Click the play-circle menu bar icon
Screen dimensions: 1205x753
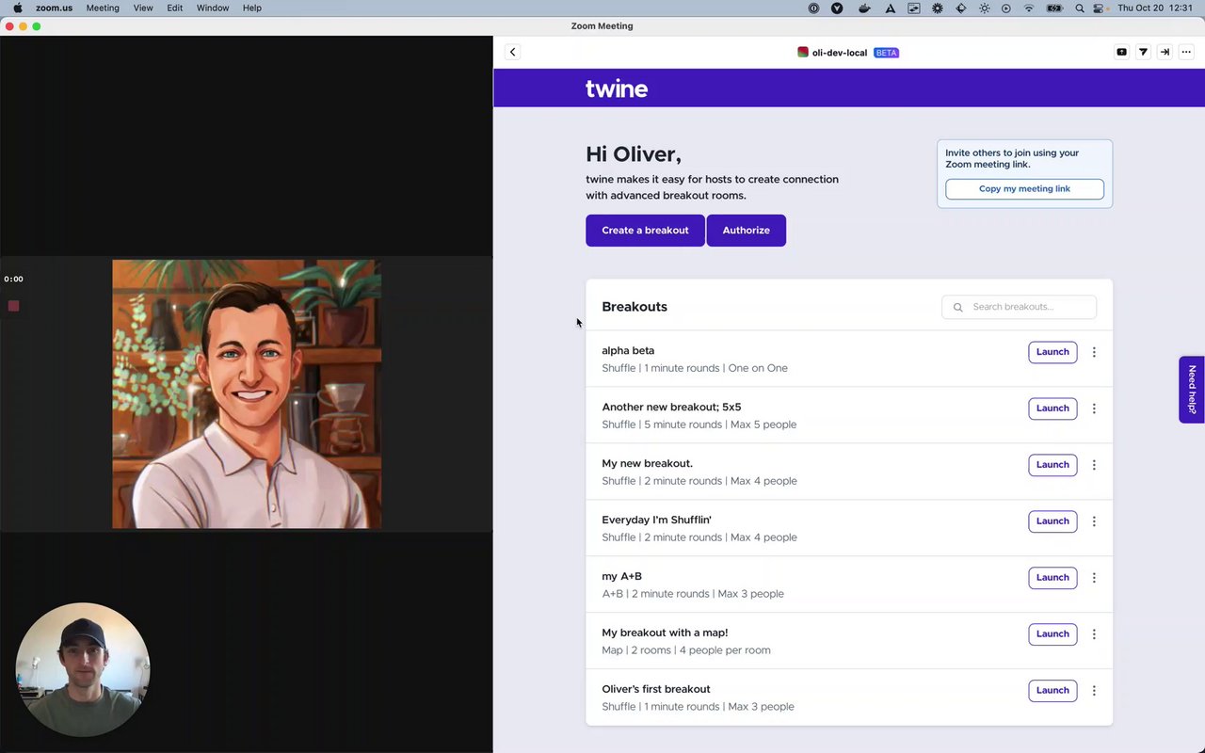coord(1006,8)
